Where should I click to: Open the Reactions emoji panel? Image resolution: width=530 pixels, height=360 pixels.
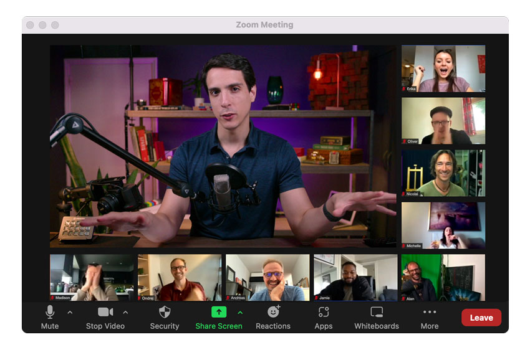pyautogui.click(x=273, y=312)
